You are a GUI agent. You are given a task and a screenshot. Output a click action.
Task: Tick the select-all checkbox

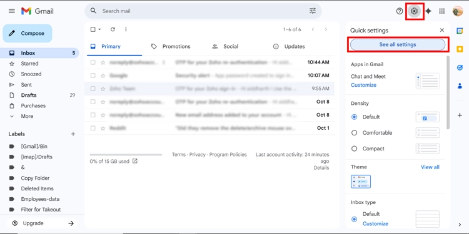pos(93,29)
